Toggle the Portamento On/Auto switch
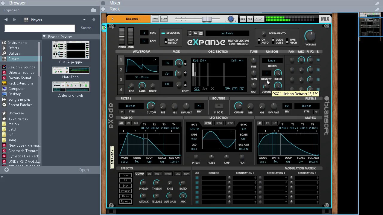 (x=259, y=41)
